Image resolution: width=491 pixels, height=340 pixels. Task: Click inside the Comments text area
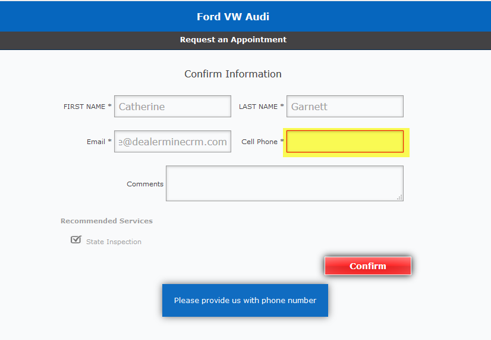[x=284, y=183]
